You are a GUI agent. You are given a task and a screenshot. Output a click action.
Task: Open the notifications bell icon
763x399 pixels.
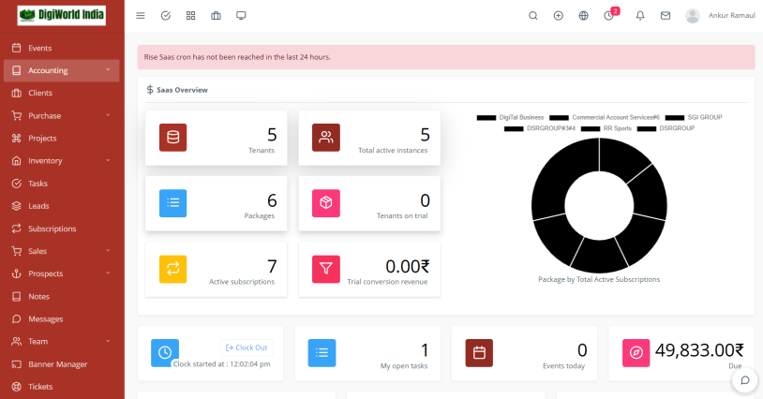pyautogui.click(x=640, y=16)
